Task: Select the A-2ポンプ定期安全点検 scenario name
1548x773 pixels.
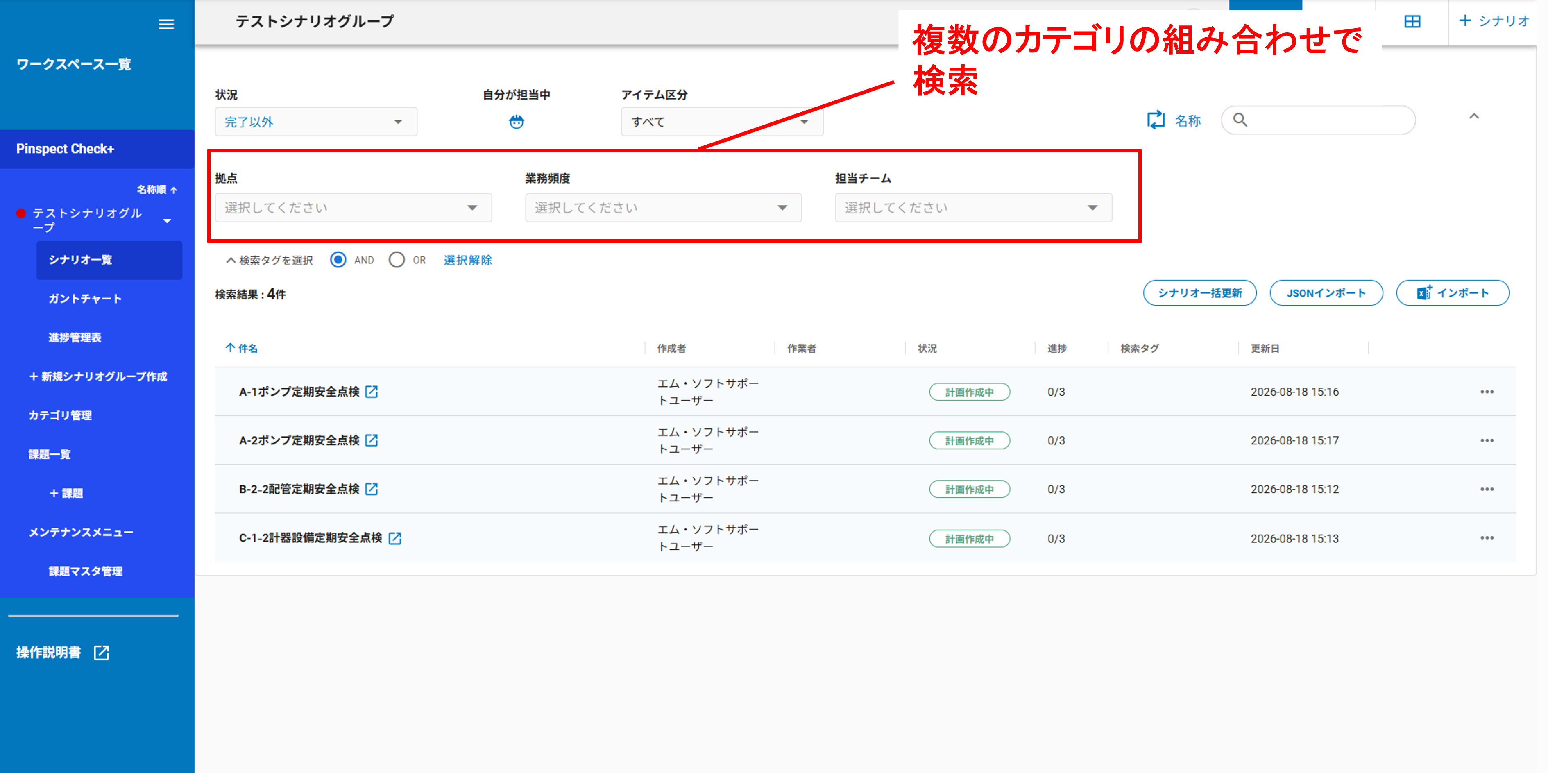Action: tap(299, 441)
